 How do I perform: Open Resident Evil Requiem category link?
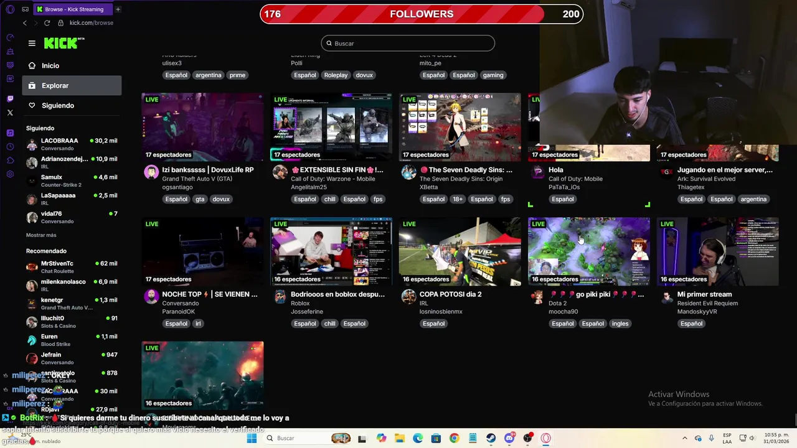point(707,303)
